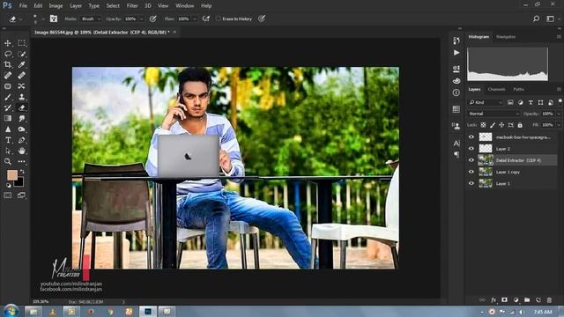The height and width of the screenshot is (317, 564).
Task: Hide the Detail Extractor layer eye
Action: (471, 160)
